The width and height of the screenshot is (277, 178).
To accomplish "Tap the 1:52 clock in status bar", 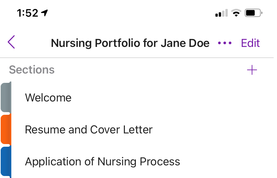I will 27,13.
